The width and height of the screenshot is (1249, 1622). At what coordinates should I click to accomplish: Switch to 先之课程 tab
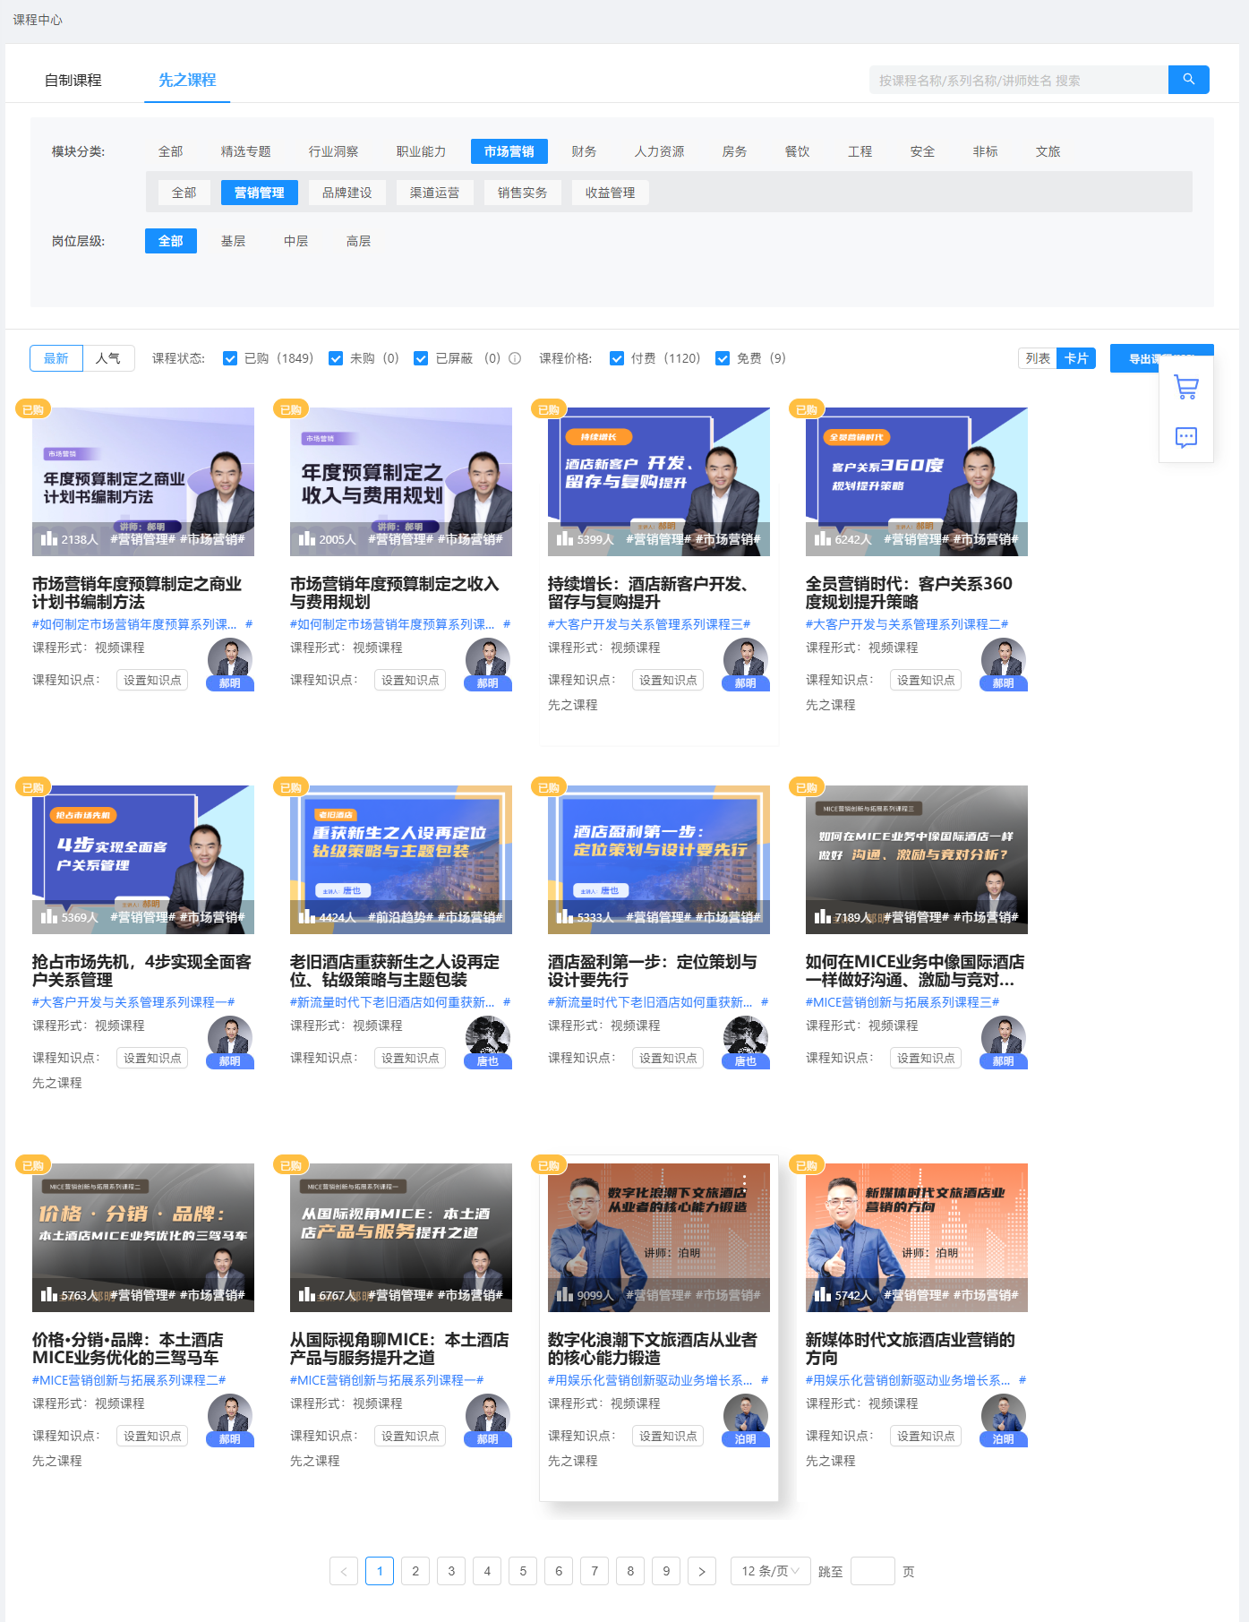[x=187, y=81]
